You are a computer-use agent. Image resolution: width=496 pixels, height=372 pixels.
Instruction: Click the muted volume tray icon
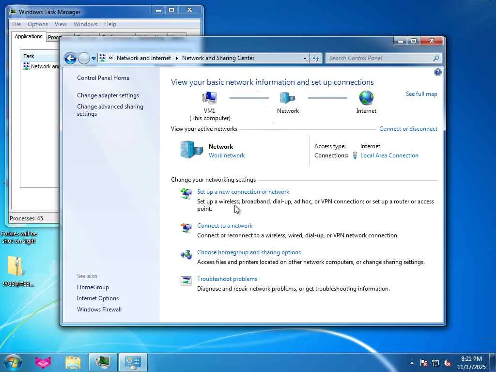[447, 363]
